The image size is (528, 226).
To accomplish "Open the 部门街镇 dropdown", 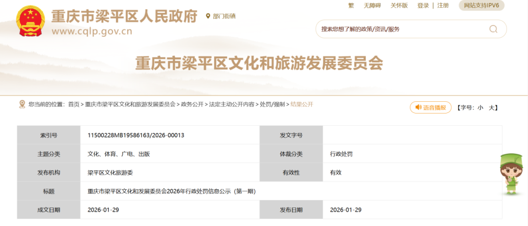I will click(x=224, y=16).
